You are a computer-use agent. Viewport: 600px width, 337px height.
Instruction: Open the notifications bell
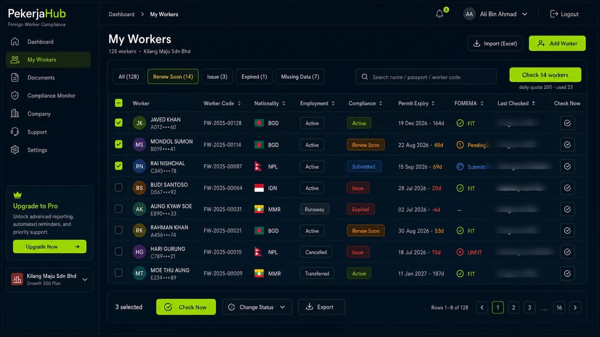coord(439,14)
